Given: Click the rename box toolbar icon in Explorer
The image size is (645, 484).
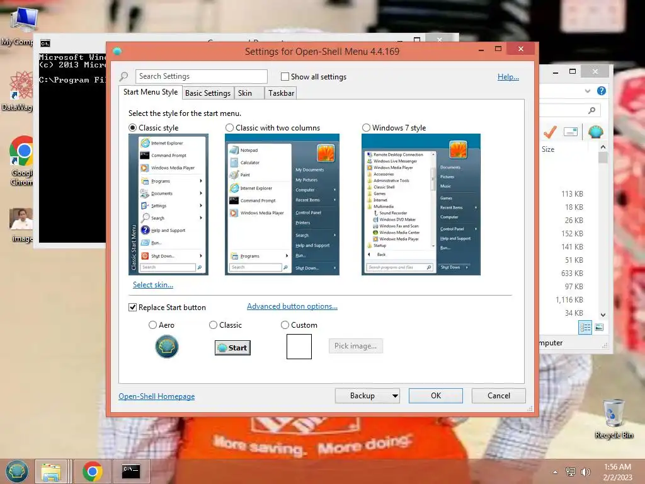Looking at the screenshot, I should click(x=571, y=132).
